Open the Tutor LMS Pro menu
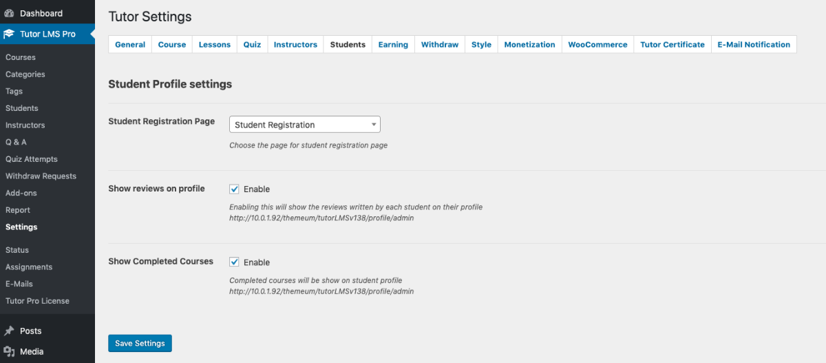826x363 pixels. click(x=47, y=34)
